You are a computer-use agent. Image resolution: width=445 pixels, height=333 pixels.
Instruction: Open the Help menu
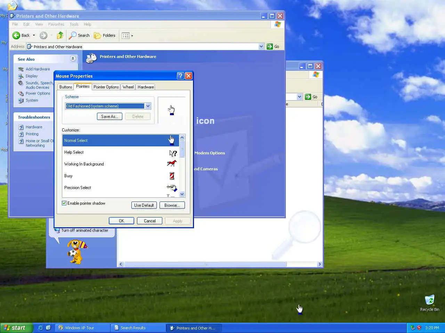point(88,24)
